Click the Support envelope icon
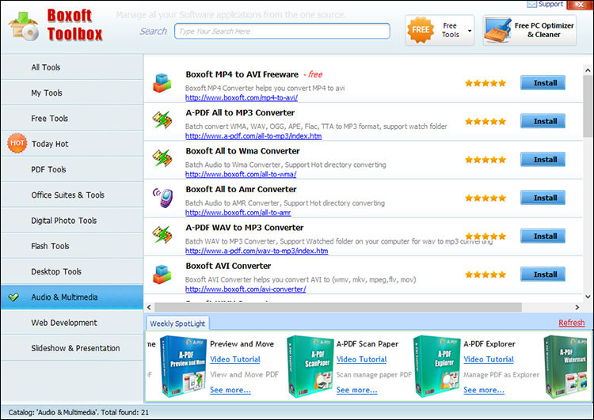The image size is (594, 420). (531, 4)
